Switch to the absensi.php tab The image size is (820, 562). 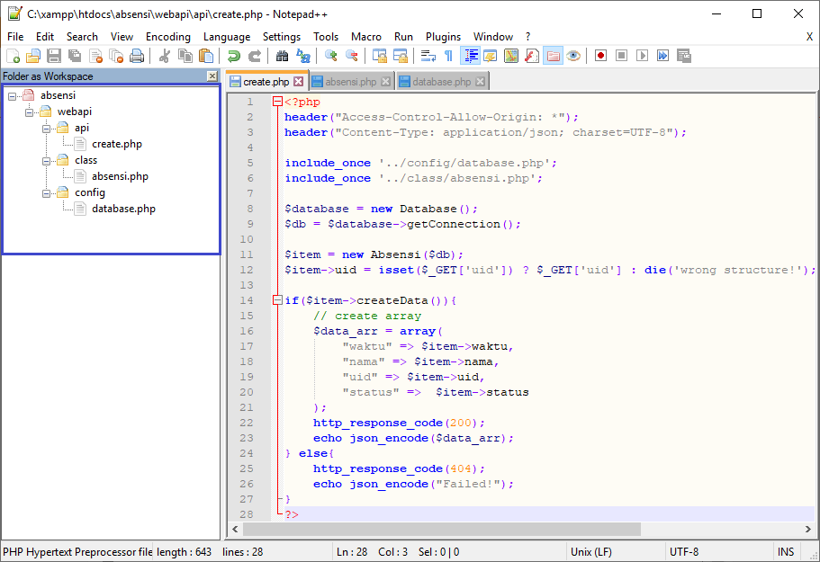click(x=351, y=82)
